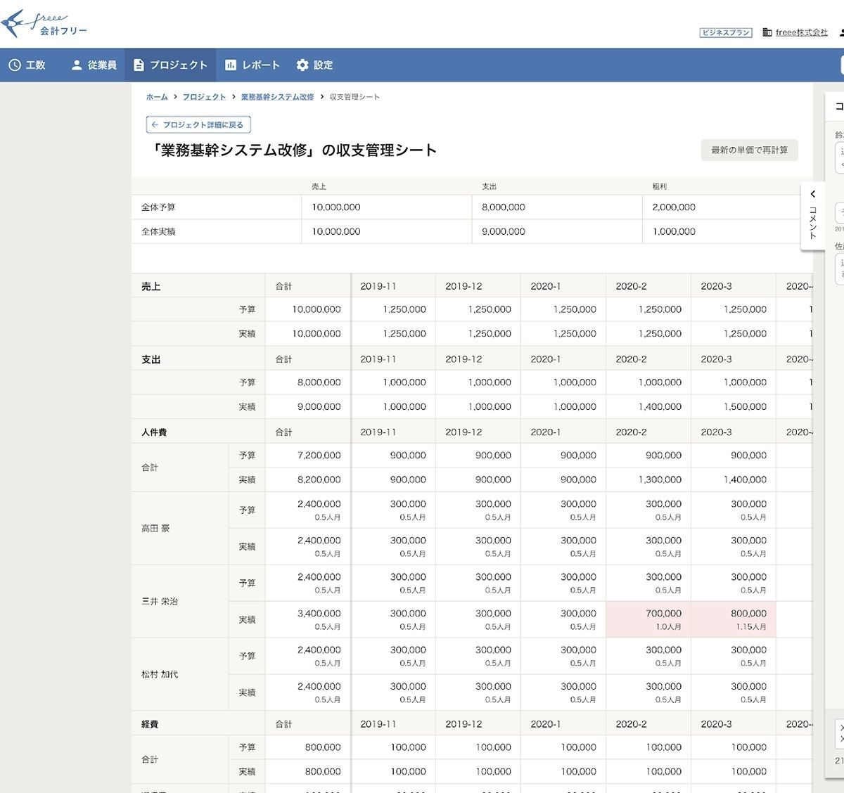Open 業務基幹システム改修 breadcrumb link

click(277, 97)
